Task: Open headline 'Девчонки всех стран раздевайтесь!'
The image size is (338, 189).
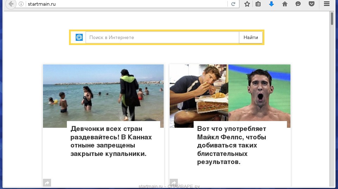Action: [111, 141]
